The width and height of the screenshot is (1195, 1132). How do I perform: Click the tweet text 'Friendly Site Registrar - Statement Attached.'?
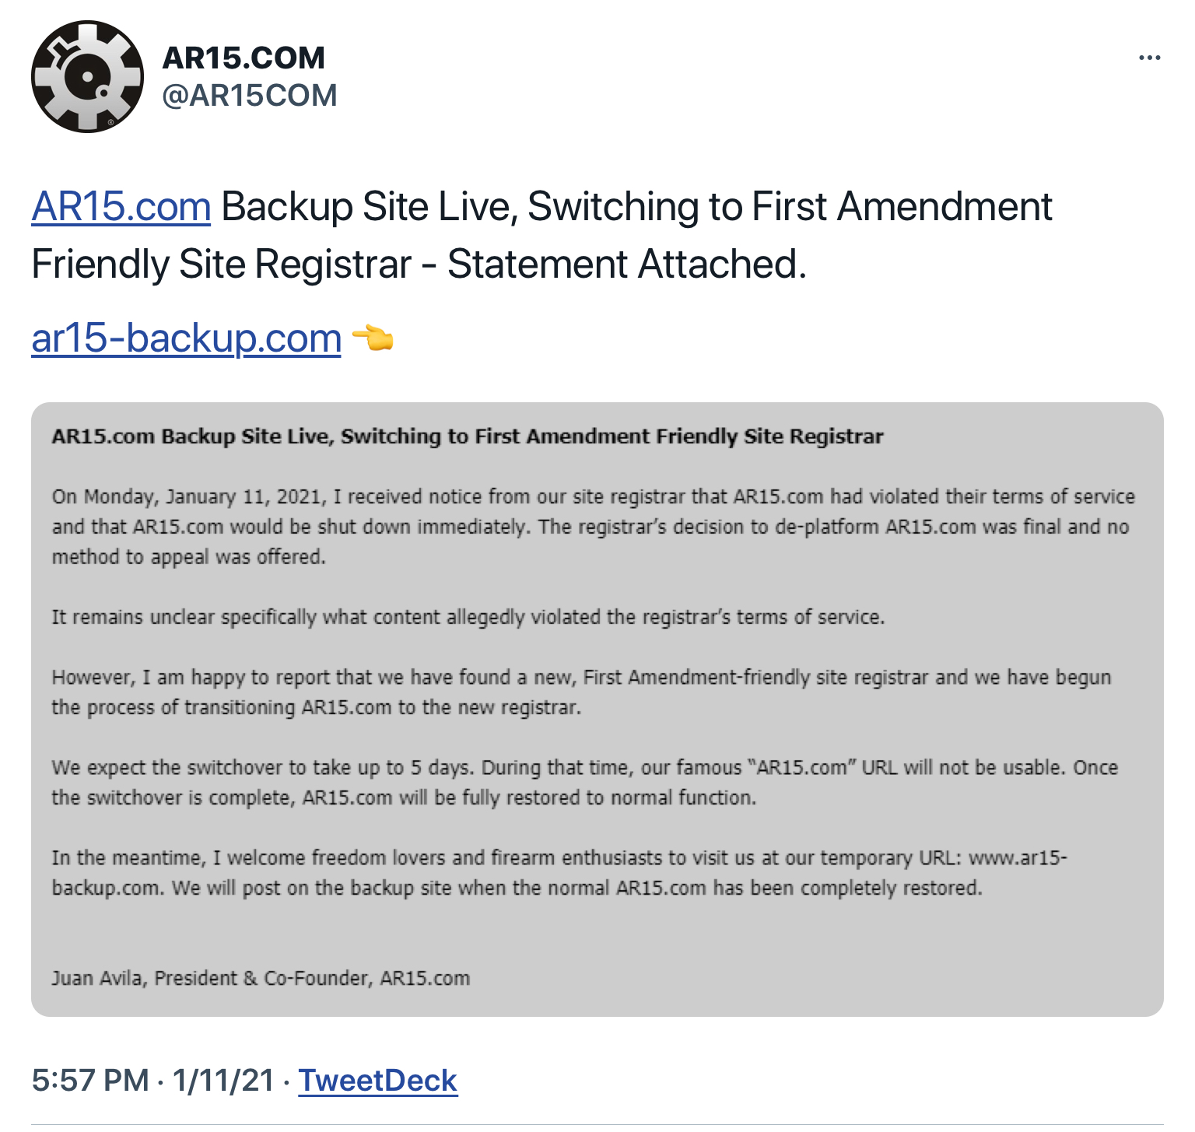[x=419, y=265]
